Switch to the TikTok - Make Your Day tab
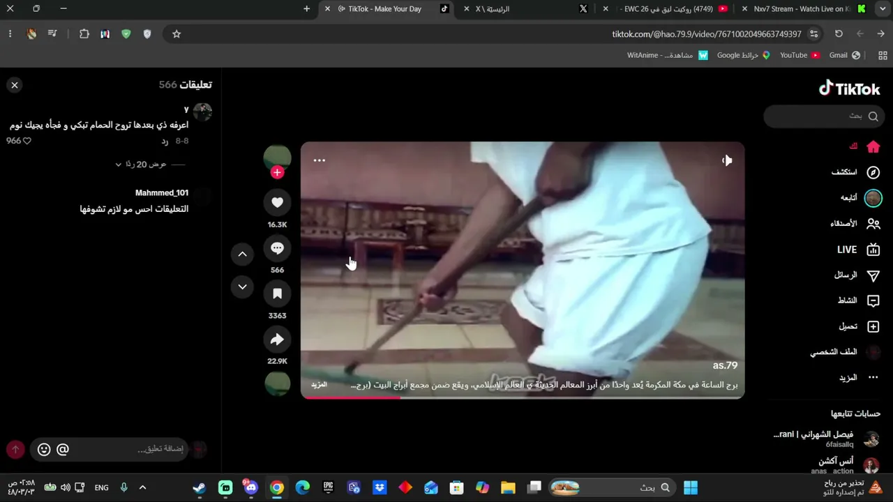Viewport: 893px width, 502px height. (387, 9)
